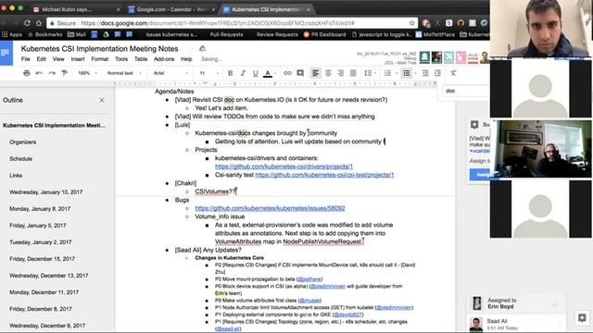Toggle italic formatting
The height and width of the screenshot is (333, 593).
(243, 73)
